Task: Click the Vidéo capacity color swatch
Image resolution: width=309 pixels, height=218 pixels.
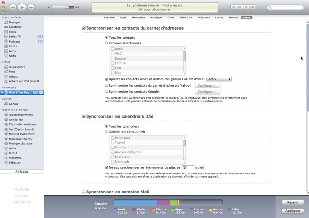Action: pos(134,210)
